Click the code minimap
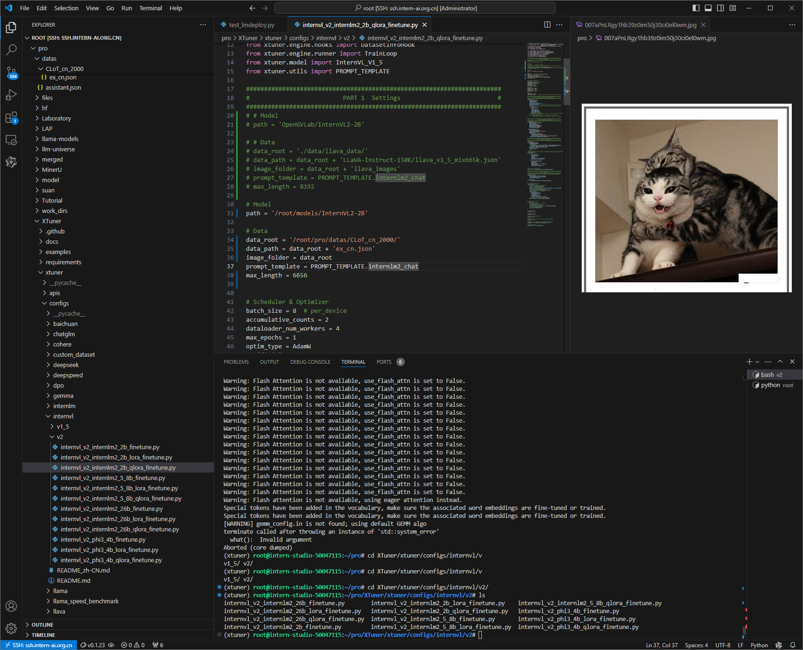This screenshot has height=650, width=803. coord(544,135)
